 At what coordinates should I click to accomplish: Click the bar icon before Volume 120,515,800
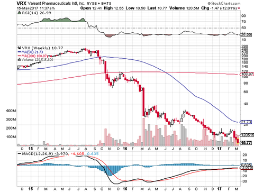19,60
